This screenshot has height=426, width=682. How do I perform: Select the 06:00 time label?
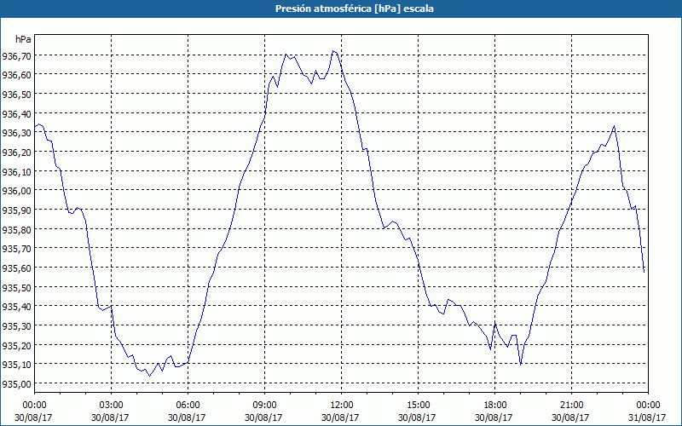[x=188, y=406]
